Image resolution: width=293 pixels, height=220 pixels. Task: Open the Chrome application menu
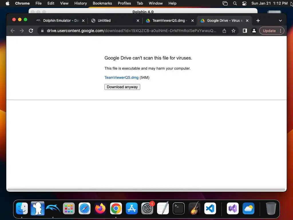point(22,3)
